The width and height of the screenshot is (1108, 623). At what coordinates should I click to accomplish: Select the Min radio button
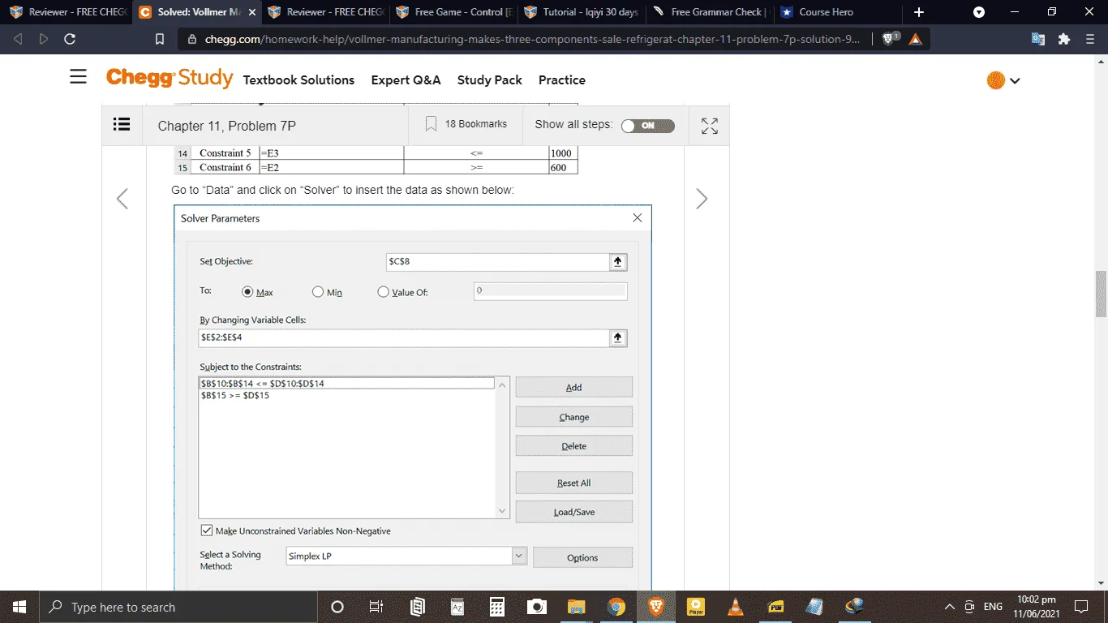click(x=318, y=292)
